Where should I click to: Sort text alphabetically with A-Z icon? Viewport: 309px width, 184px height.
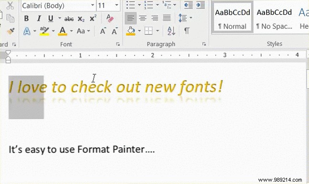click(171, 31)
